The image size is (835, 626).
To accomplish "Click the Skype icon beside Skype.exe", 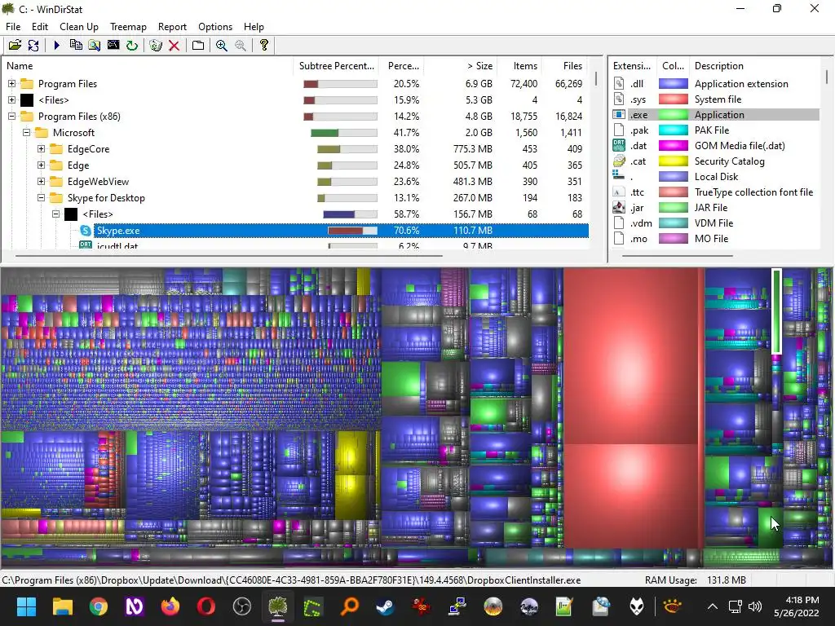I will coord(85,231).
